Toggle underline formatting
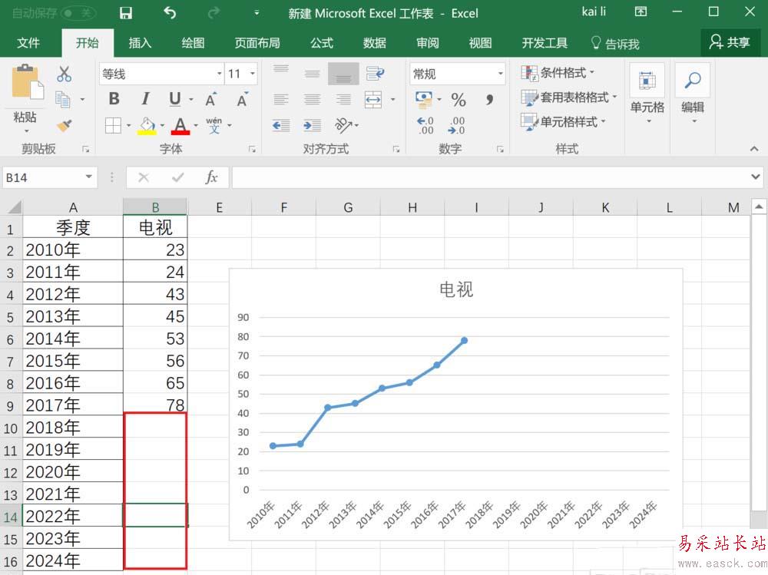 tap(175, 99)
